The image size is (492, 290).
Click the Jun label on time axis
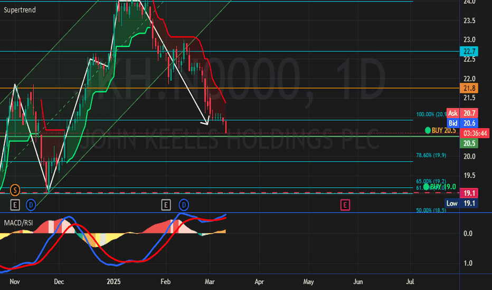coord(358,282)
